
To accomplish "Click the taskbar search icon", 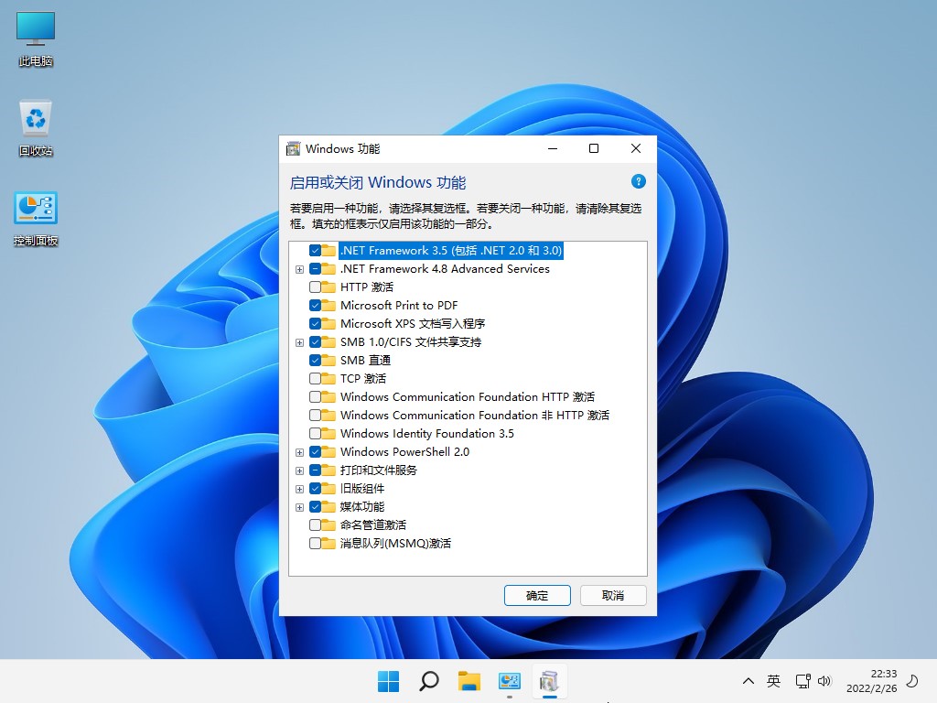I will (x=428, y=681).
